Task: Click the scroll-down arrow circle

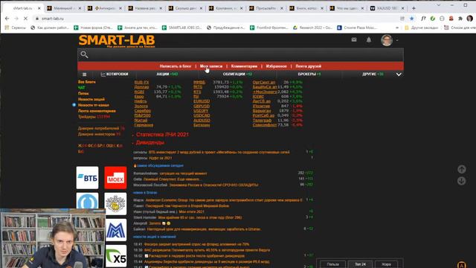Action: [461, 181]
